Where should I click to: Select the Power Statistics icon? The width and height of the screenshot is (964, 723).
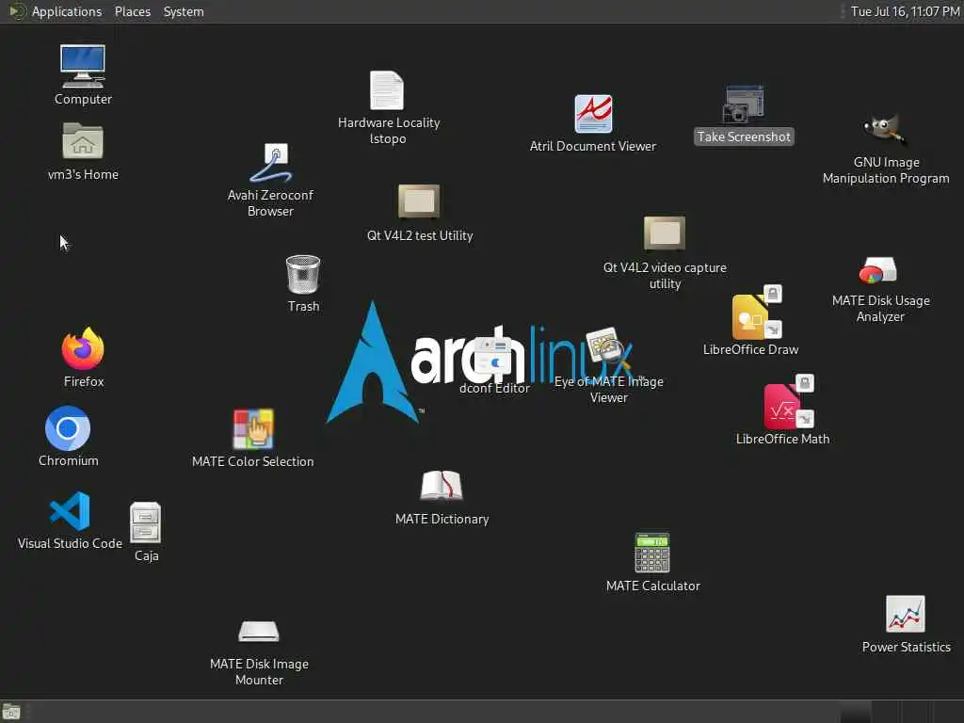[x=906, y=614]
